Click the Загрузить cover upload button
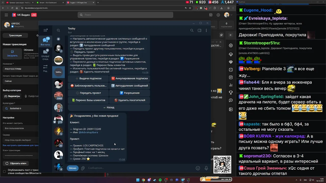Image resolution: width=326 pixels, height=183 pixels. (12, 54)
